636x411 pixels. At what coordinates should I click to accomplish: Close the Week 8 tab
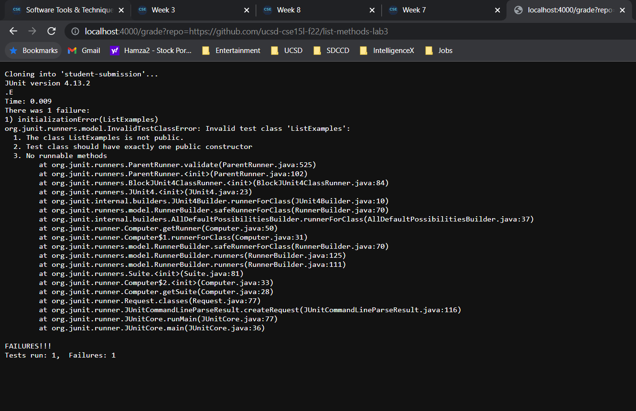pyautogui.click(x=372, y=10)
